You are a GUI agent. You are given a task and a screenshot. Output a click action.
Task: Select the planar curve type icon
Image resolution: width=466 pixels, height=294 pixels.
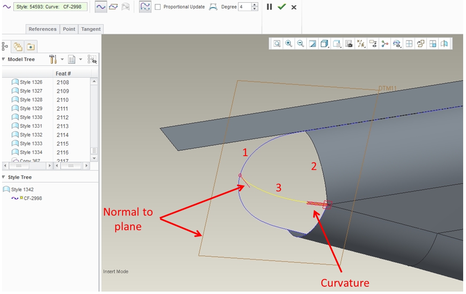[113, 7]
